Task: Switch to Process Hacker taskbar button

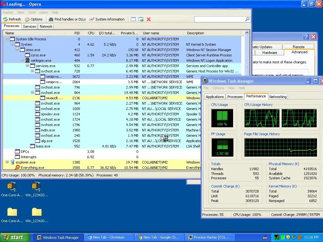Action: (209, 238)
